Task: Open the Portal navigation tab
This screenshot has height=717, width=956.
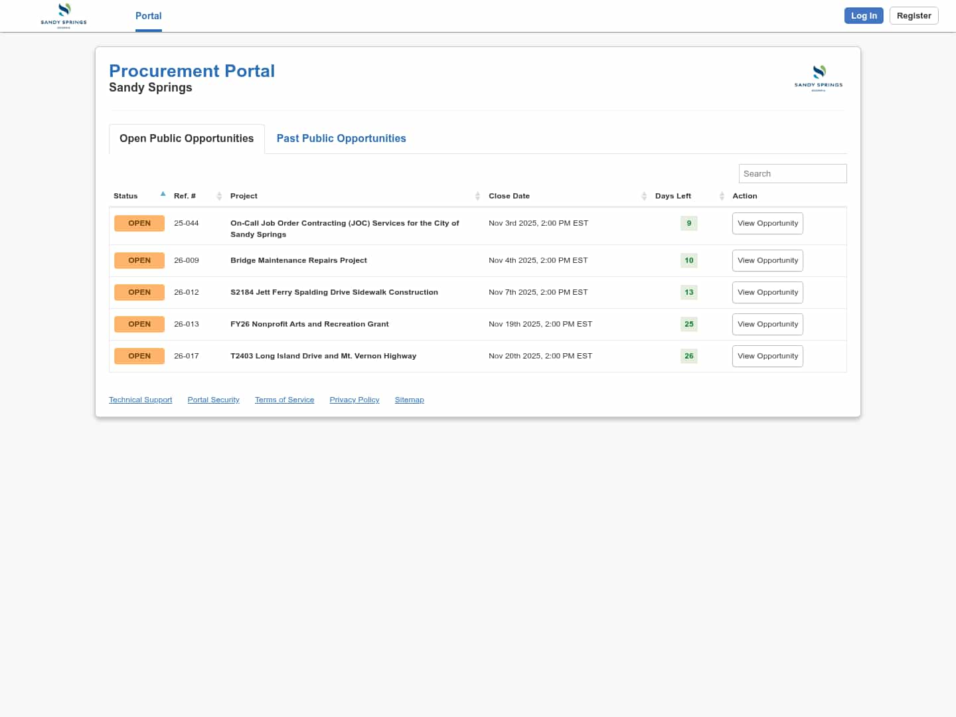Action: tap(148, 16)
